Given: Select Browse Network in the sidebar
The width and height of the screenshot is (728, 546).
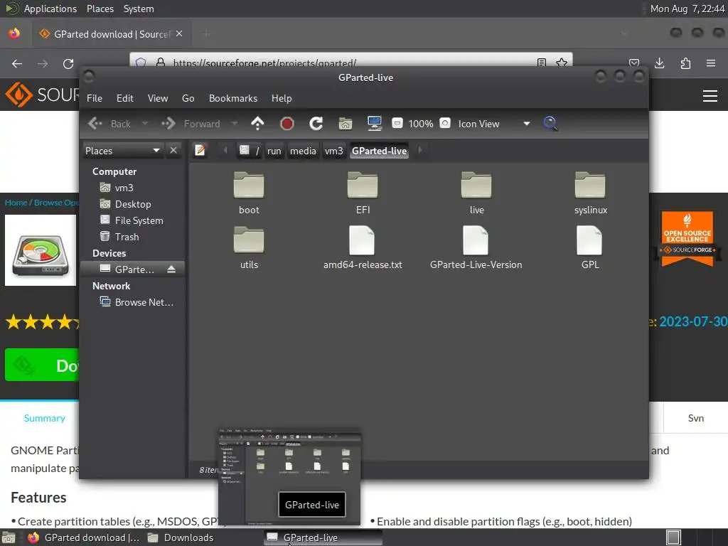Looking at the screenshot, I should (x=132, y=302).
